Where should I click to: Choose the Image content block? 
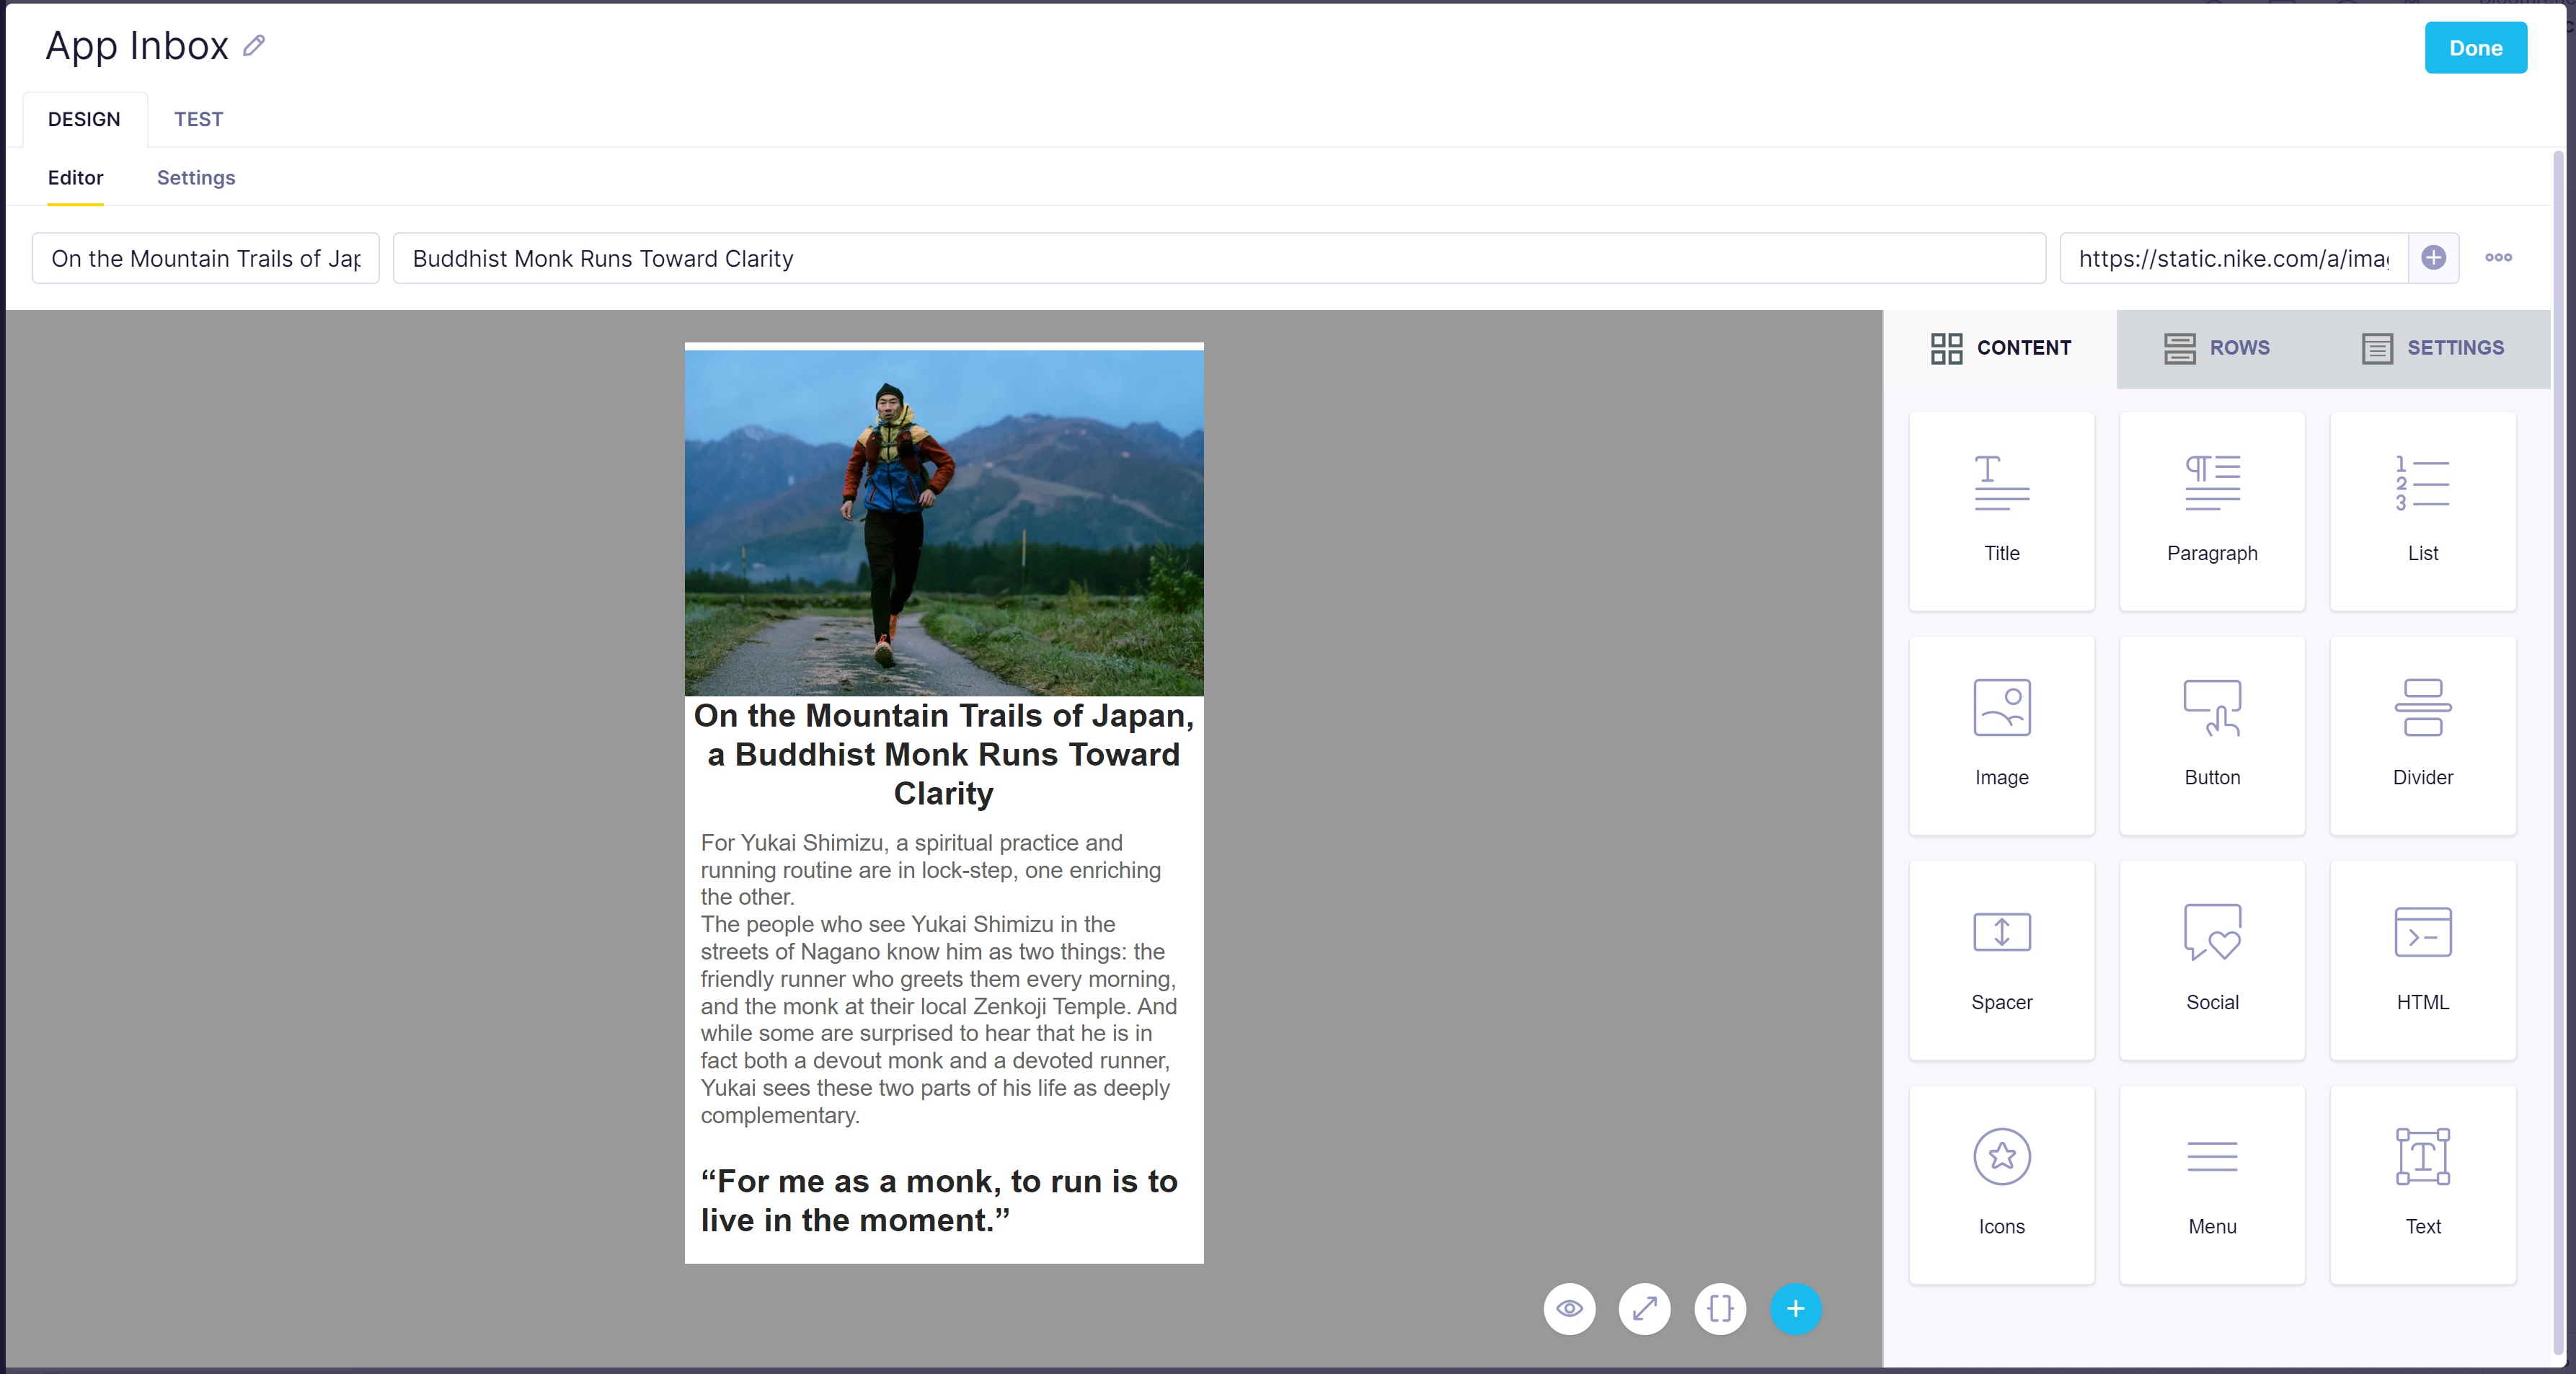pyautogui.click(x=2001, y=735)
